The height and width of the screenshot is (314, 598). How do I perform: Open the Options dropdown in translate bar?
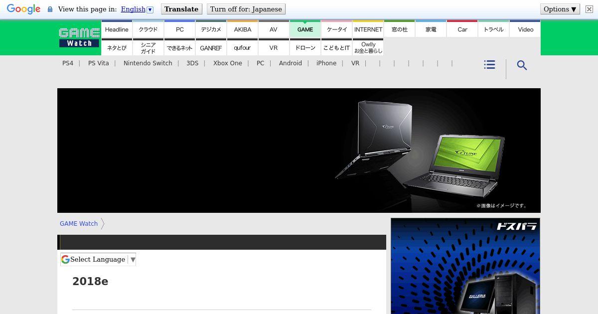click(x=560, y=9)
